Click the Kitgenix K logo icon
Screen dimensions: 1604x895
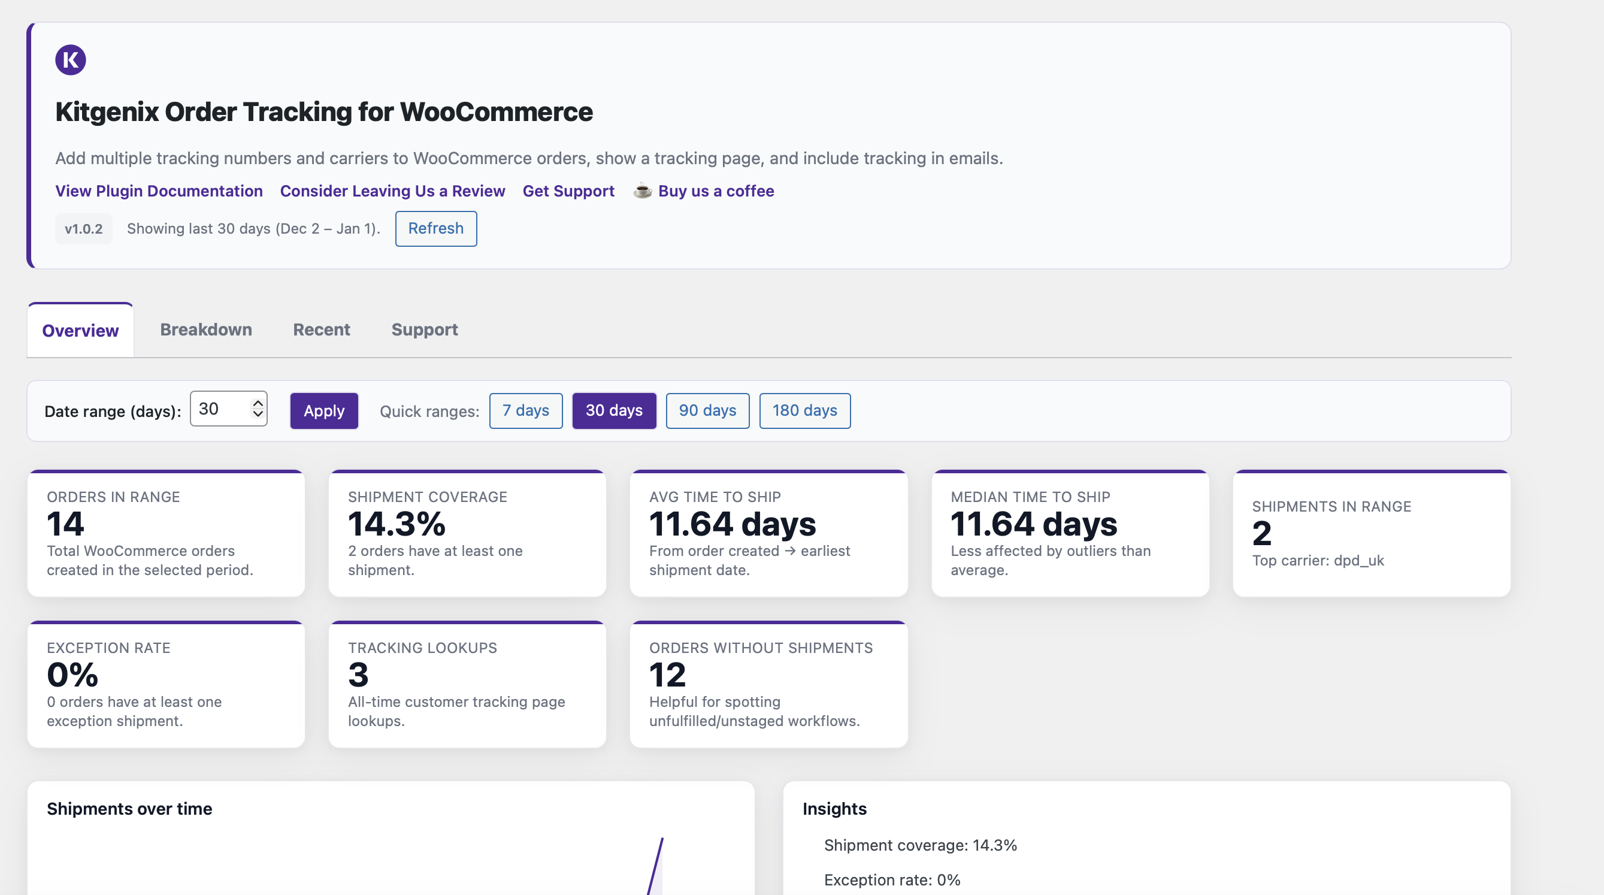coord(71,59)
